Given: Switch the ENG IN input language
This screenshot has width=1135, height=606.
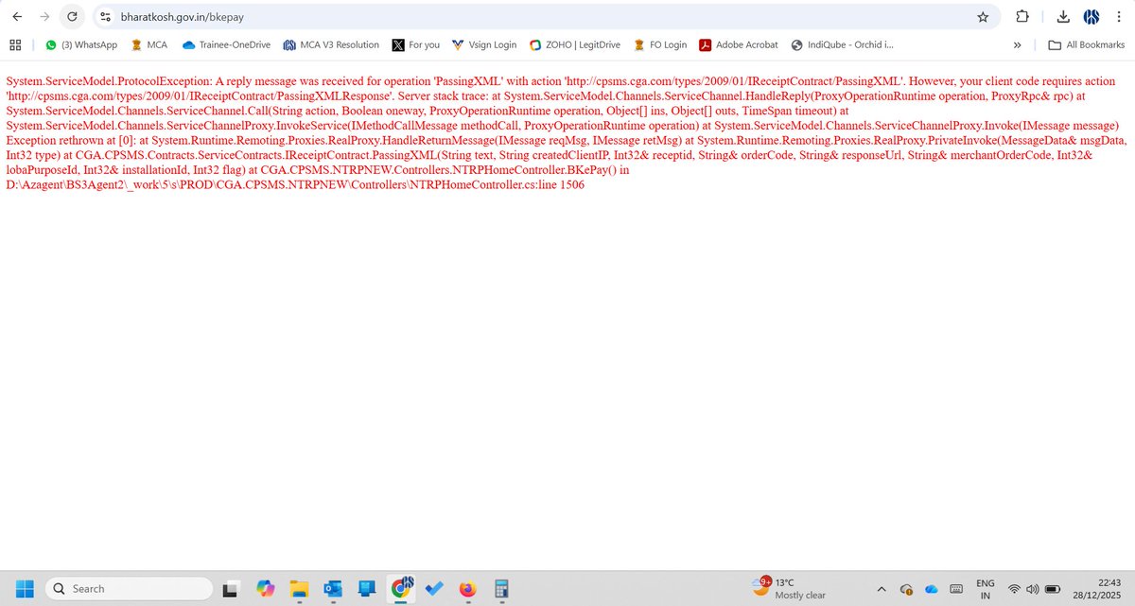Looking at the screenshot, I should (985, 588).
